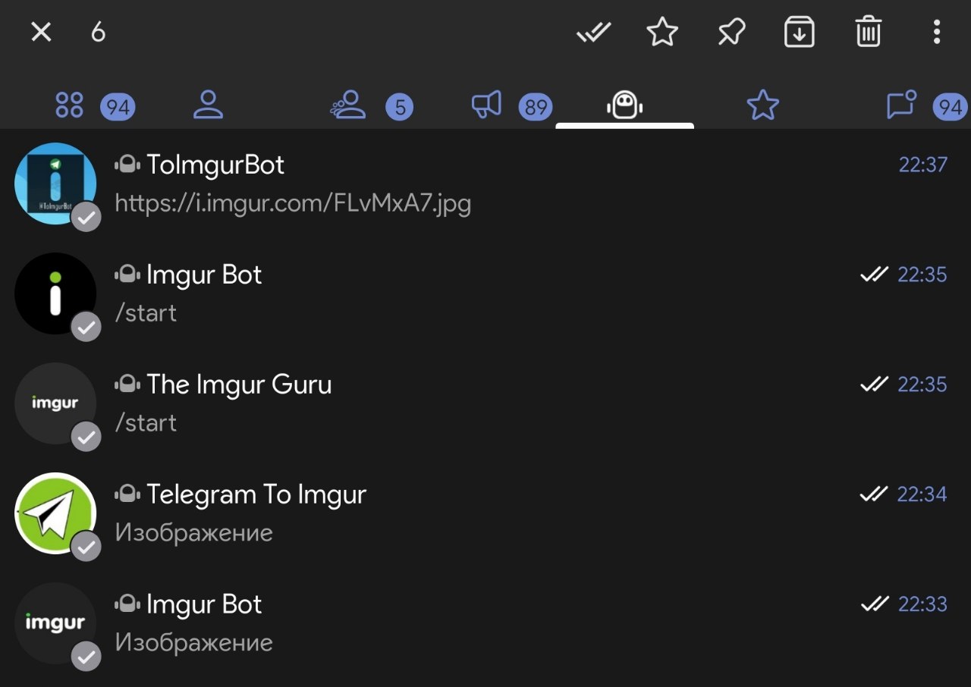This screenshot has height=687, width=971.
Task: Archive the selected chats
Action: click(x=800, y=33)
